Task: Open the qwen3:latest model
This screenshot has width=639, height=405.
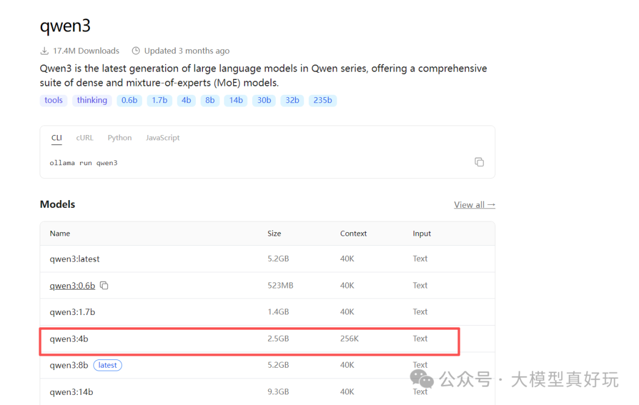Action: click(75, 259)
